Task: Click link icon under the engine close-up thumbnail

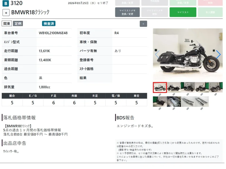Action: [x=174, y=109]
